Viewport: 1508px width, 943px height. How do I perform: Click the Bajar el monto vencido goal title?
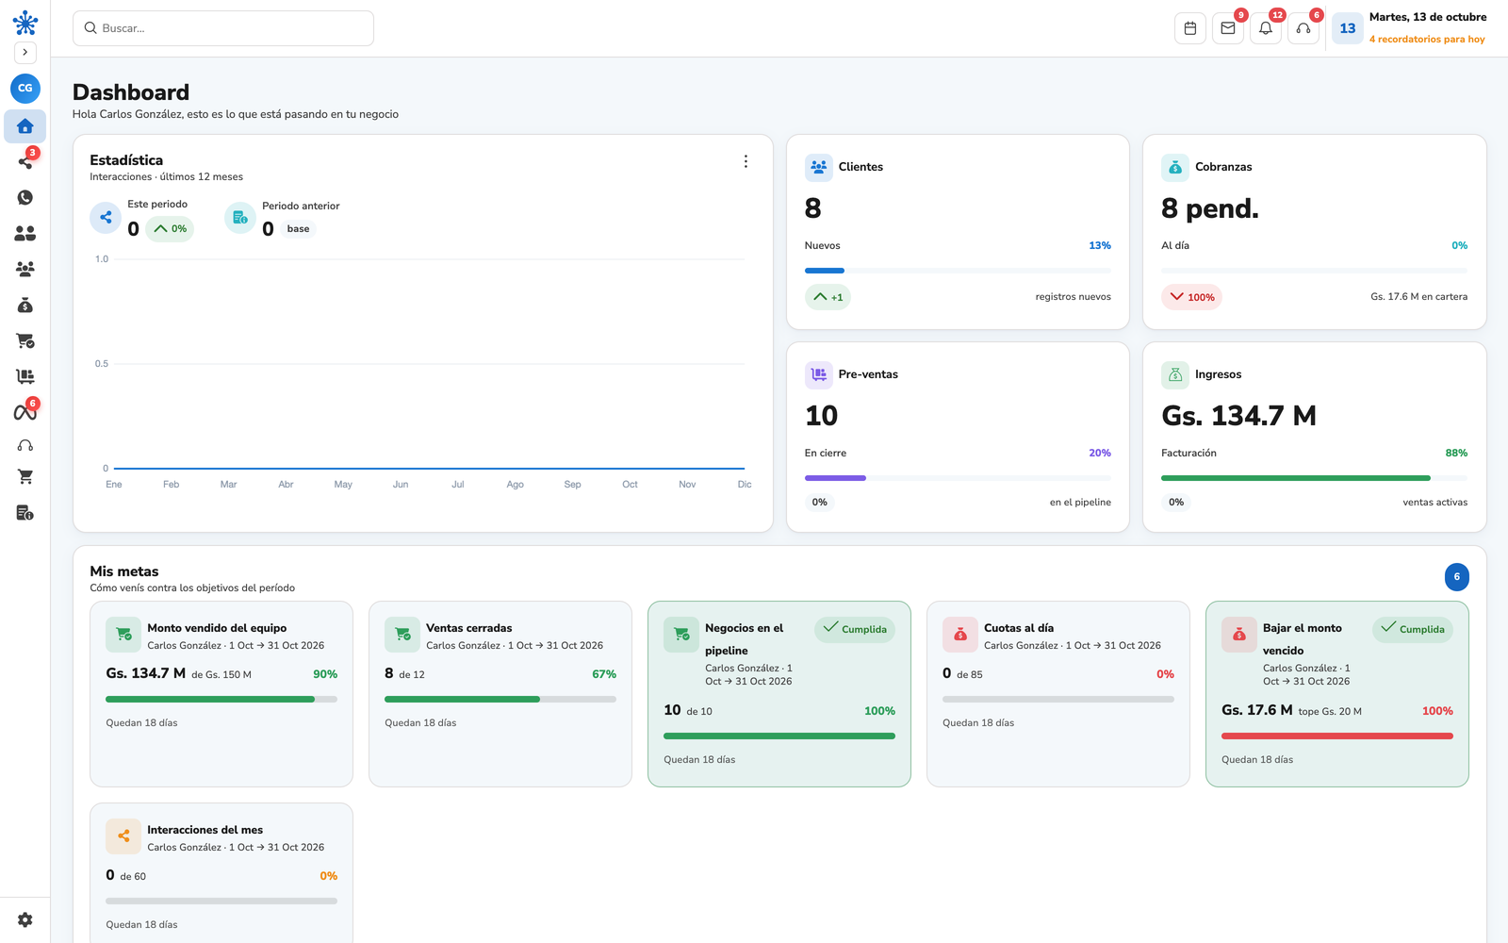coord(1303,639)
